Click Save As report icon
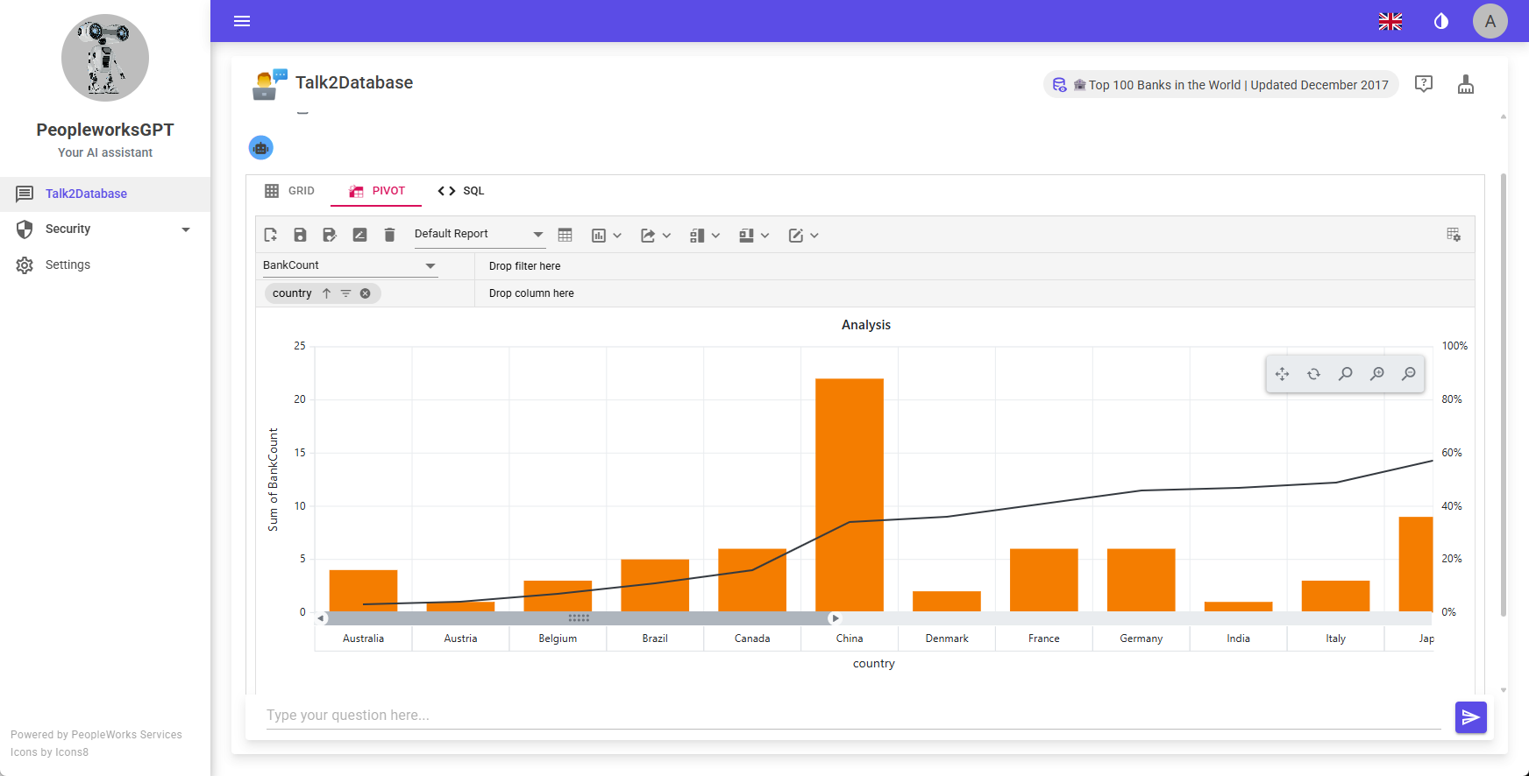 (x=330, y=235)
